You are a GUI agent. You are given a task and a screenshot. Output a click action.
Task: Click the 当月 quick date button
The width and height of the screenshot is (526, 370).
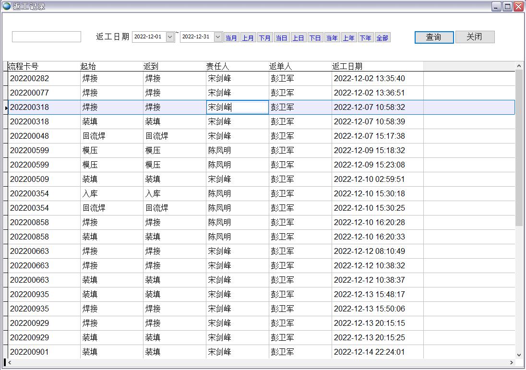[x=231, y=38]
